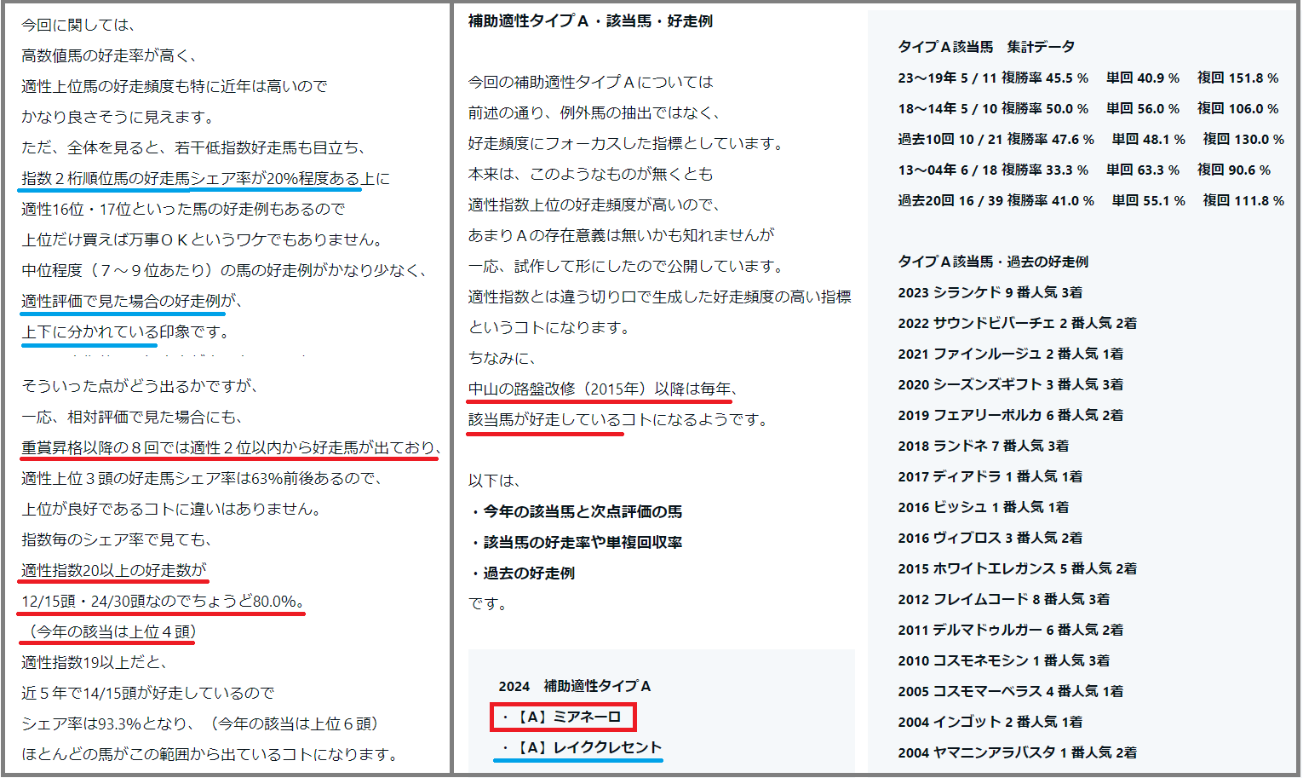Click the heading 補助適性タイプＡ・該当馬・好走例
1303x778 pixels.
tap(590, 20)
